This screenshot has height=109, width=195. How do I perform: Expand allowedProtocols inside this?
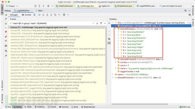tap(116, 59)
